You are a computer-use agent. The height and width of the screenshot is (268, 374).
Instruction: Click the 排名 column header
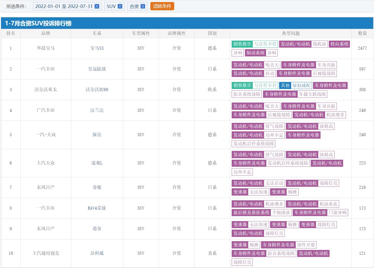click(x=11, y=33)
